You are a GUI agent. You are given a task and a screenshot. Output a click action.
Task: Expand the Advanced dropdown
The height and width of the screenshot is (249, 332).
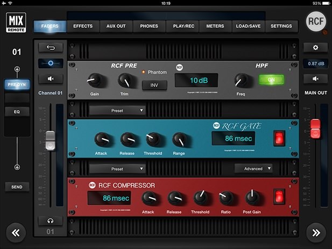253,168
